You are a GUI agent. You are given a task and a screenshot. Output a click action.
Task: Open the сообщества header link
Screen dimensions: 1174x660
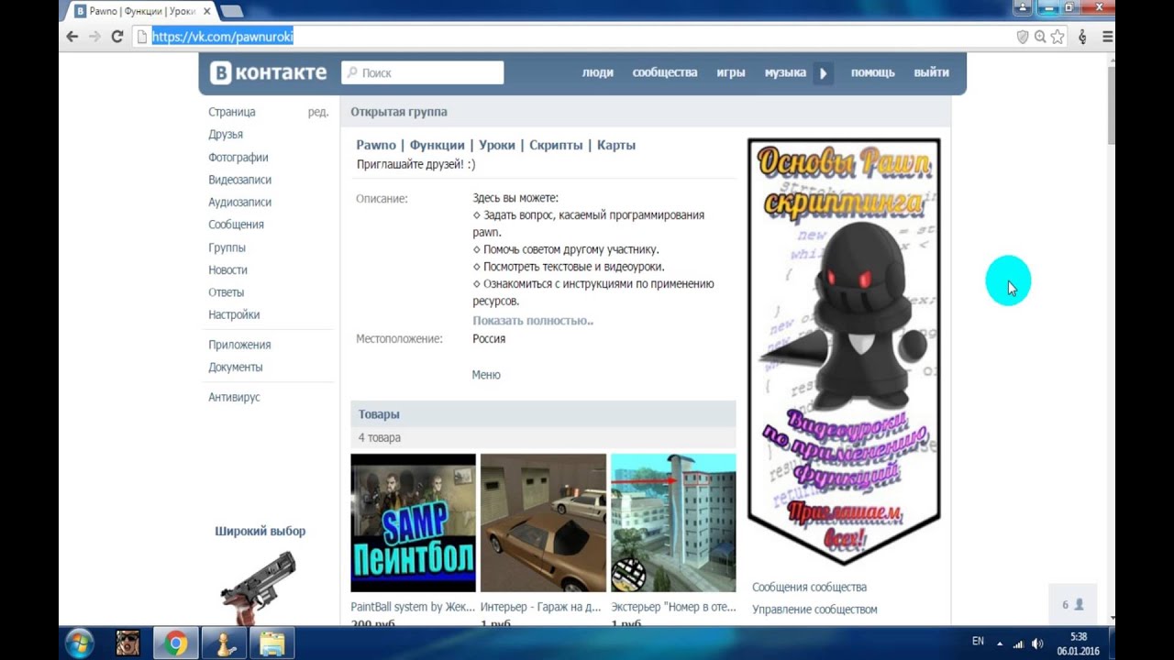[x=665, y=72]
